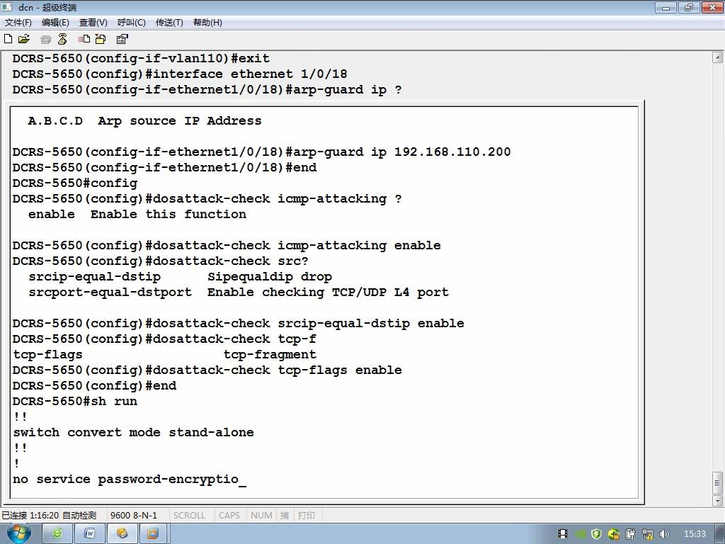Click the vertical scrollbar thumb
The image size is (725, 544).
717,483
